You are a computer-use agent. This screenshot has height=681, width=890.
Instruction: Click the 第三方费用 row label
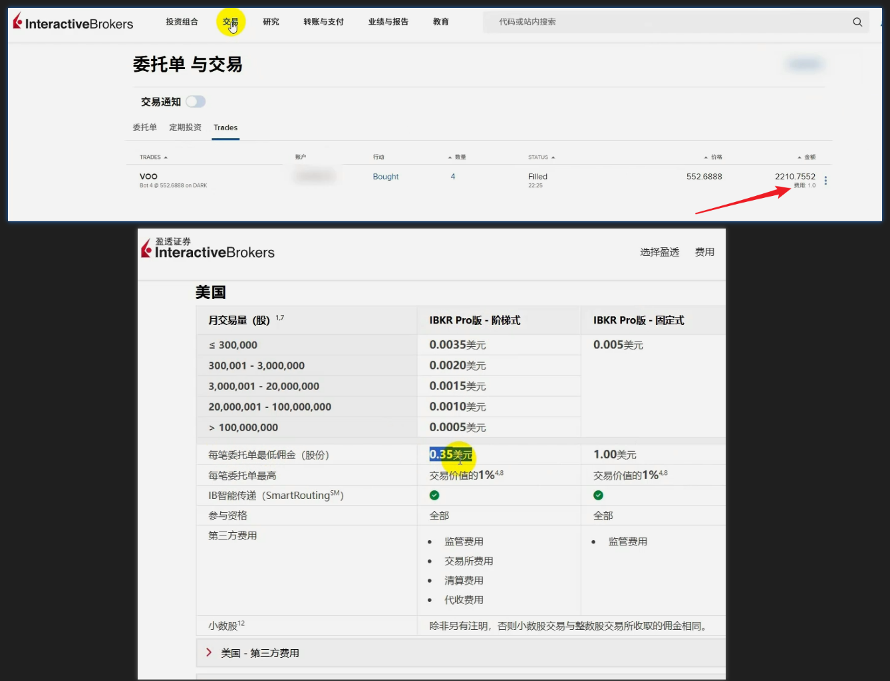(x=232, y=535)
